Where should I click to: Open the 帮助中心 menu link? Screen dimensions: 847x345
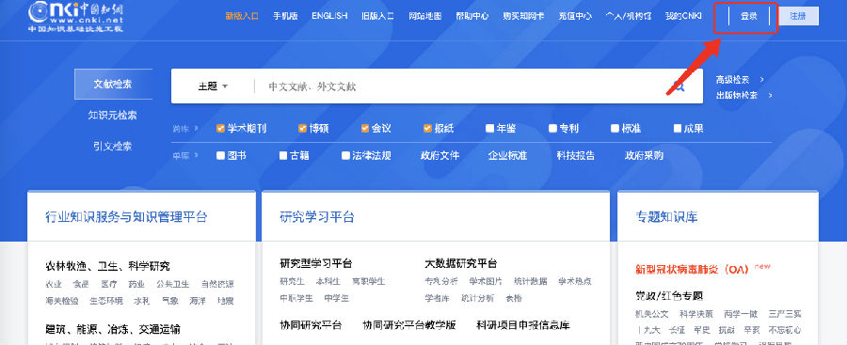(472, 16)
